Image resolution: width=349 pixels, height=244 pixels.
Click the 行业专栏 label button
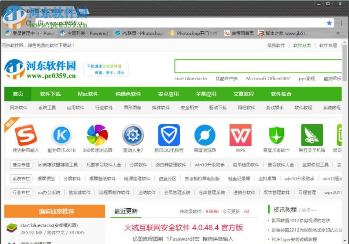click(21, 193)
